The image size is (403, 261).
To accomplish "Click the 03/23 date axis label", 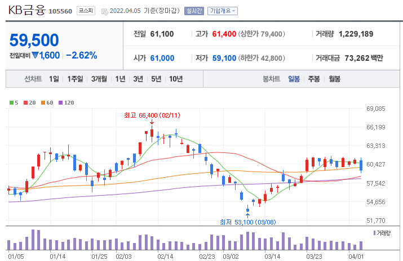I will pos(314,256).
